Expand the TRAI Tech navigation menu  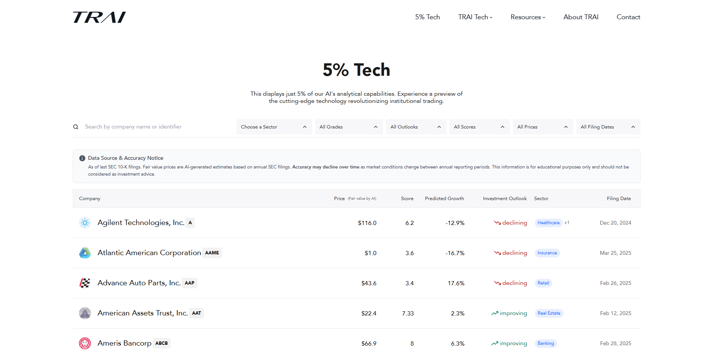click(x=475, y=17)
